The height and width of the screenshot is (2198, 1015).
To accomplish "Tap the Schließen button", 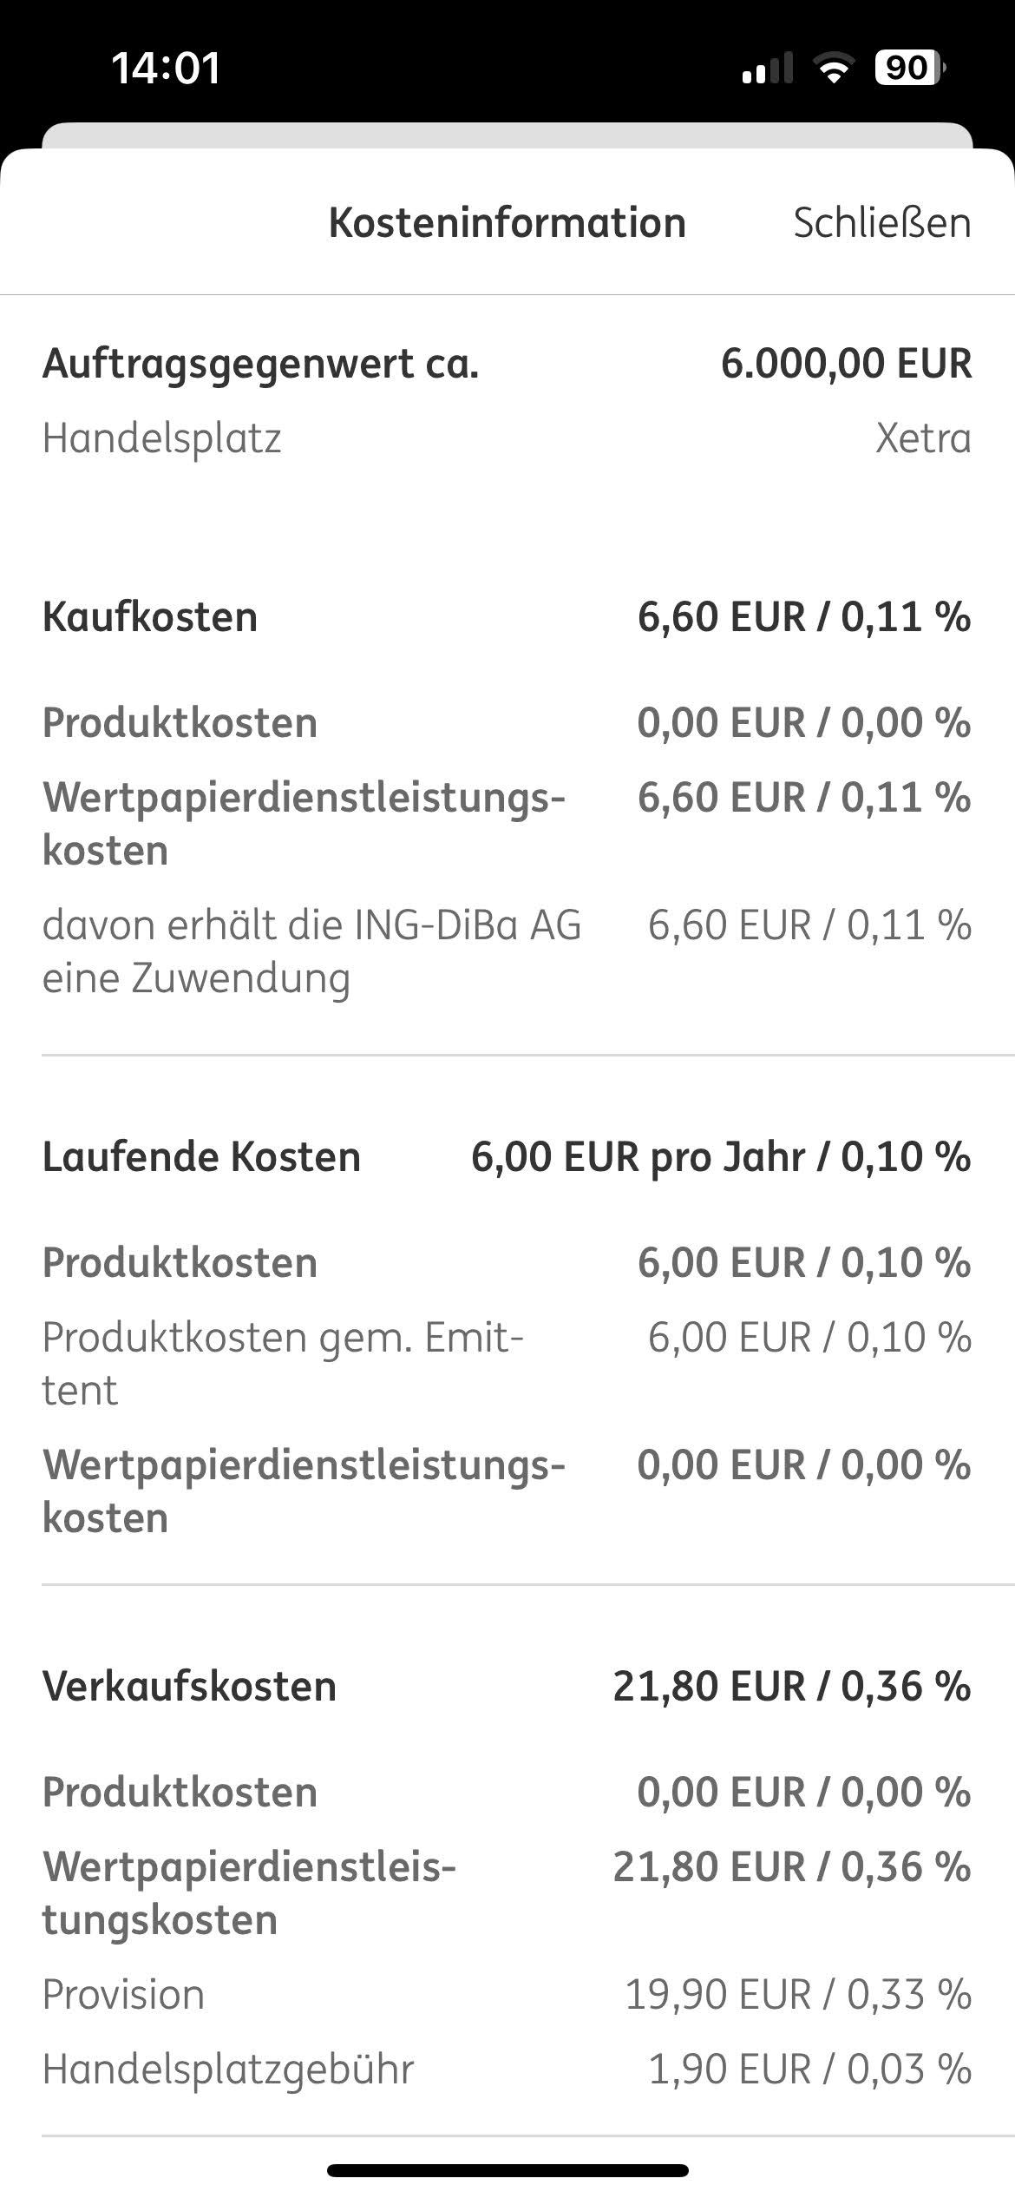I will coord(881,223).
